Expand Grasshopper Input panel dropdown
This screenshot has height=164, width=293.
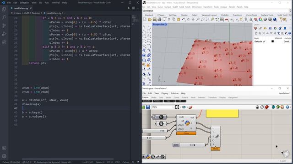(x=169, y=101)
